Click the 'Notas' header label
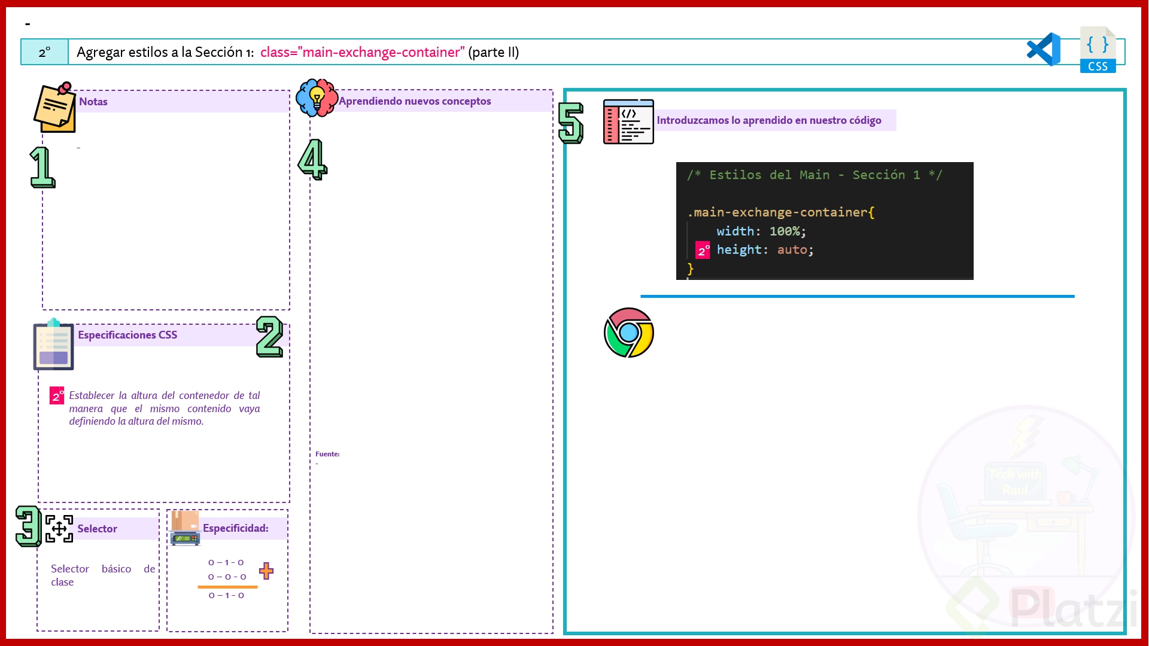1149x646 pixels. pos(93,102)
